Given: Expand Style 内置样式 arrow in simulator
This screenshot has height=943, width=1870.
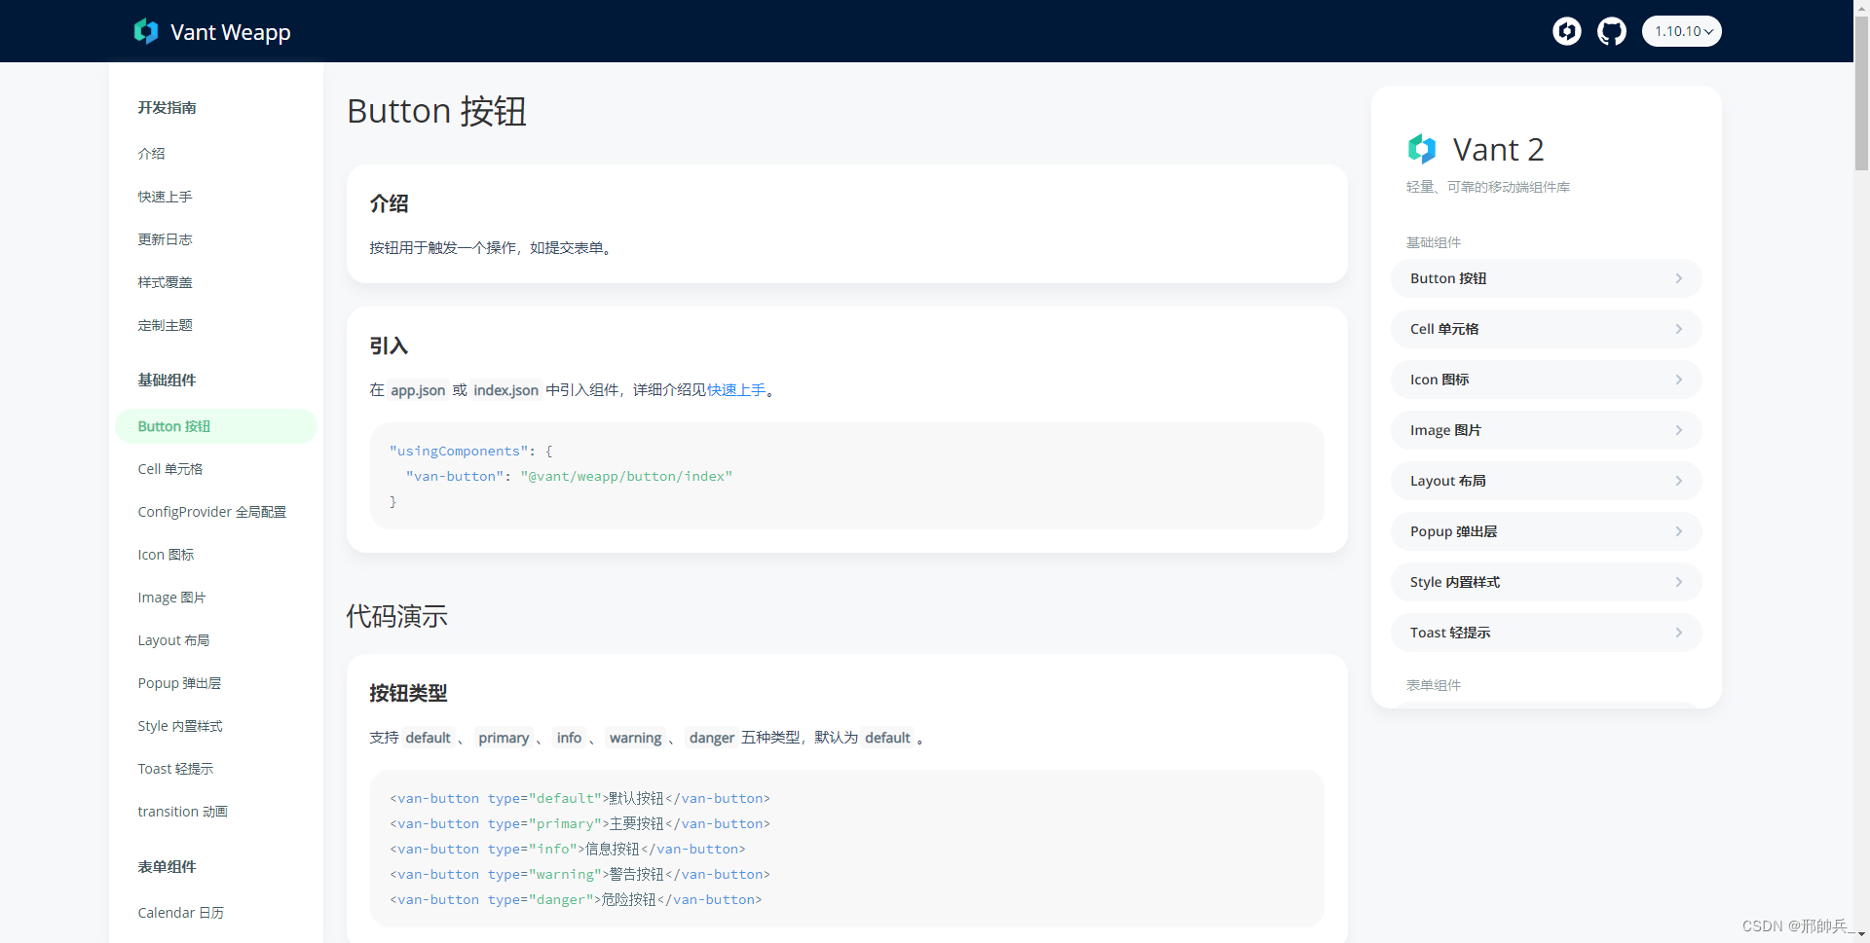Looking at the screenshot, I should point(1679,582).
